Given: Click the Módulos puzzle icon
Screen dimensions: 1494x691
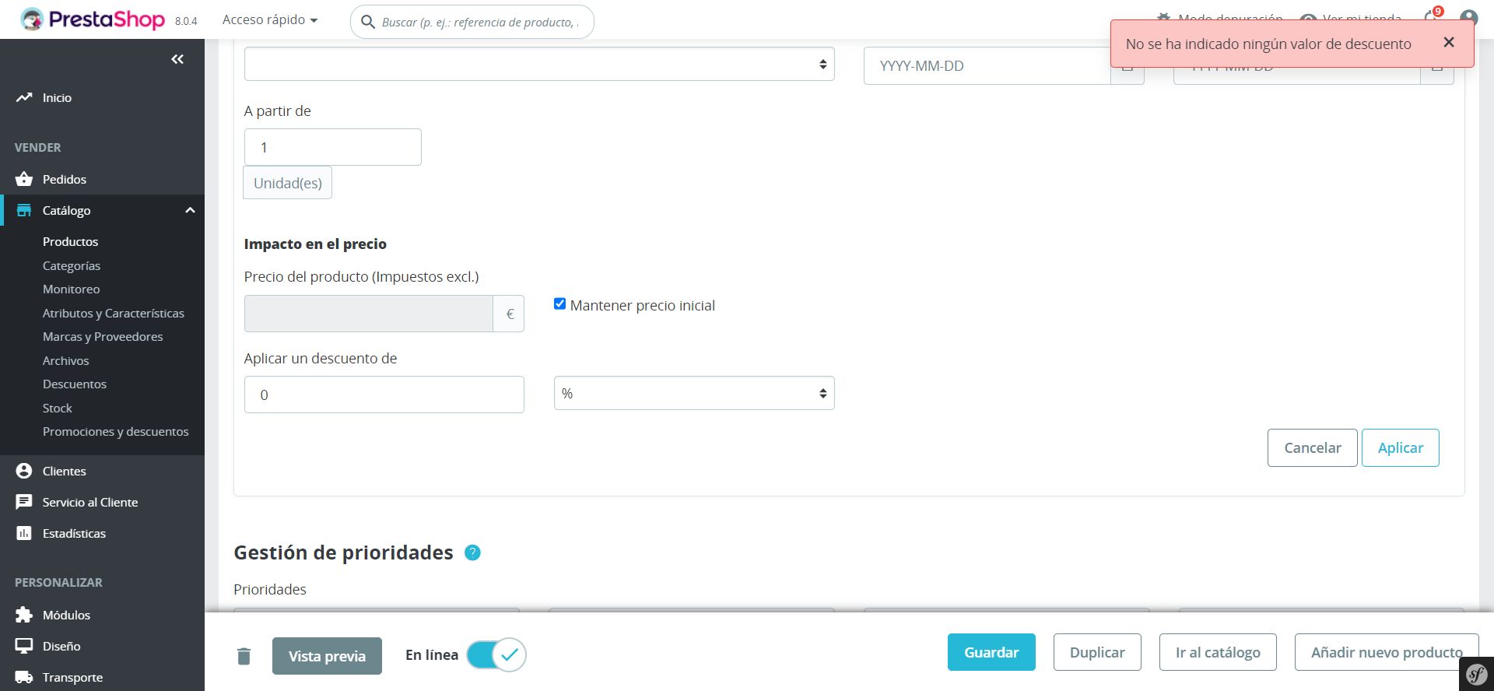Looking at the screenshot, I should click(24, 615).
